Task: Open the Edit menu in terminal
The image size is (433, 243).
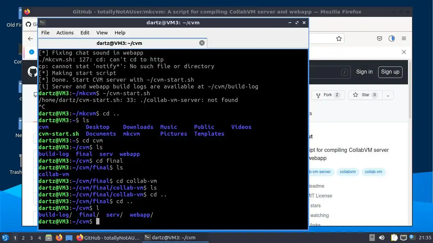Action: [x=85, y=33]
